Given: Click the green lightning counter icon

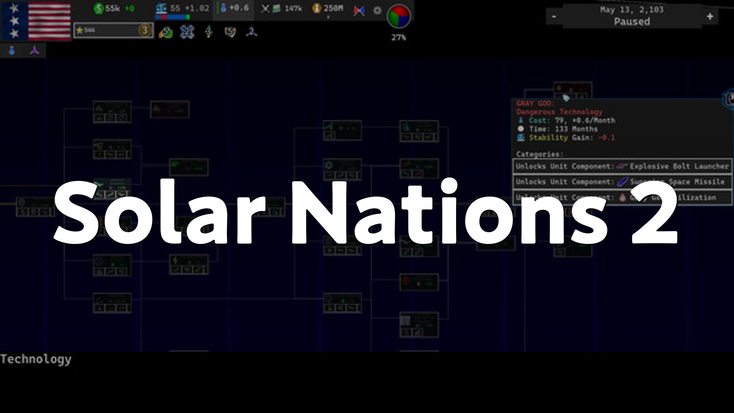Looking at the screenshot, I should [209, 32].
